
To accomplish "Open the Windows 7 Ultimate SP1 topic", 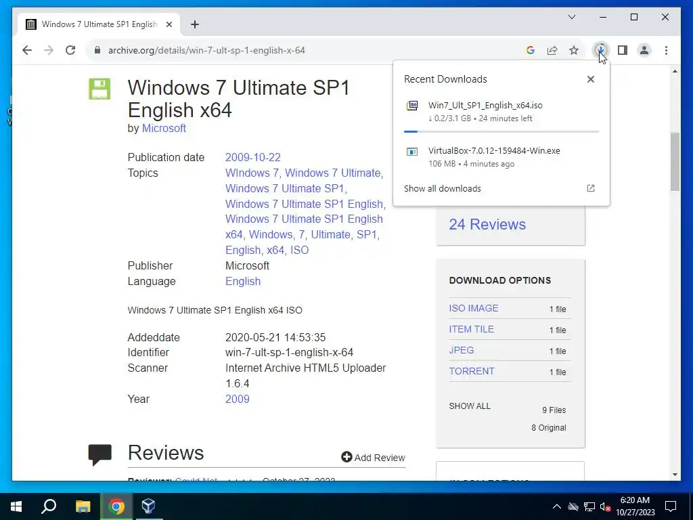I will pyautogui.click(x=285, y=188).
